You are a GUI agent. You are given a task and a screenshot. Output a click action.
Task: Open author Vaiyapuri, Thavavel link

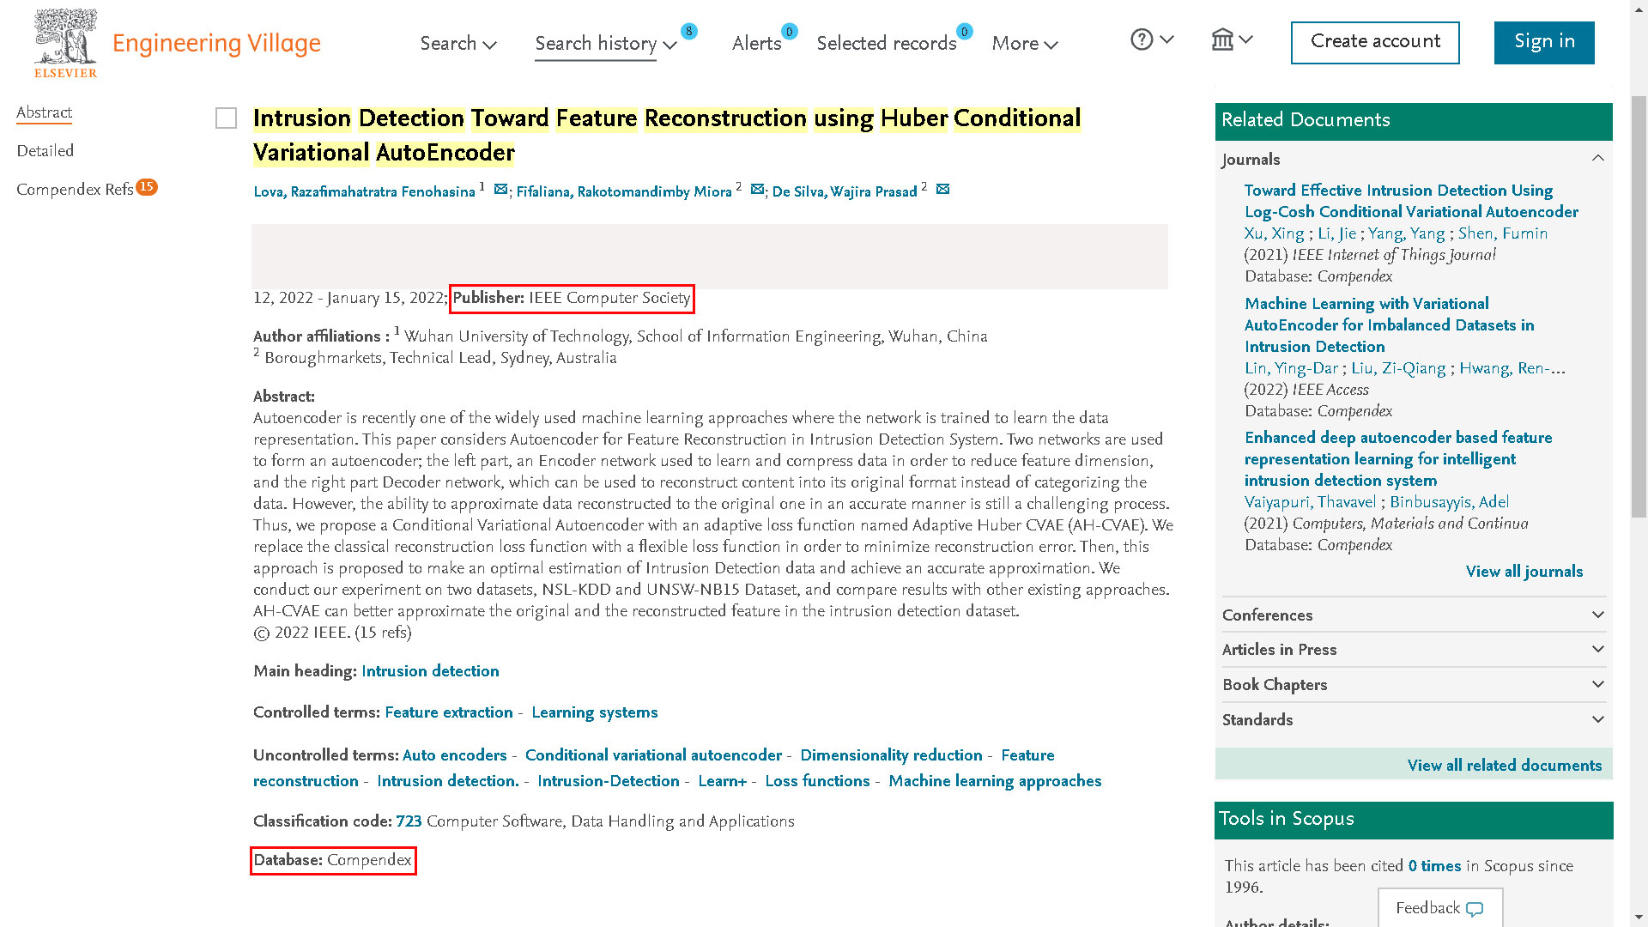point(1310,502)
